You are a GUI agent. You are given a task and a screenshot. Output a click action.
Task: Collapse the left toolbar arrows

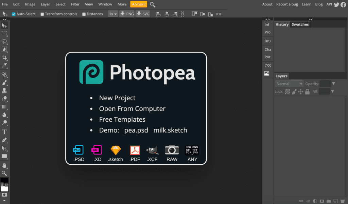coord(4,19)
